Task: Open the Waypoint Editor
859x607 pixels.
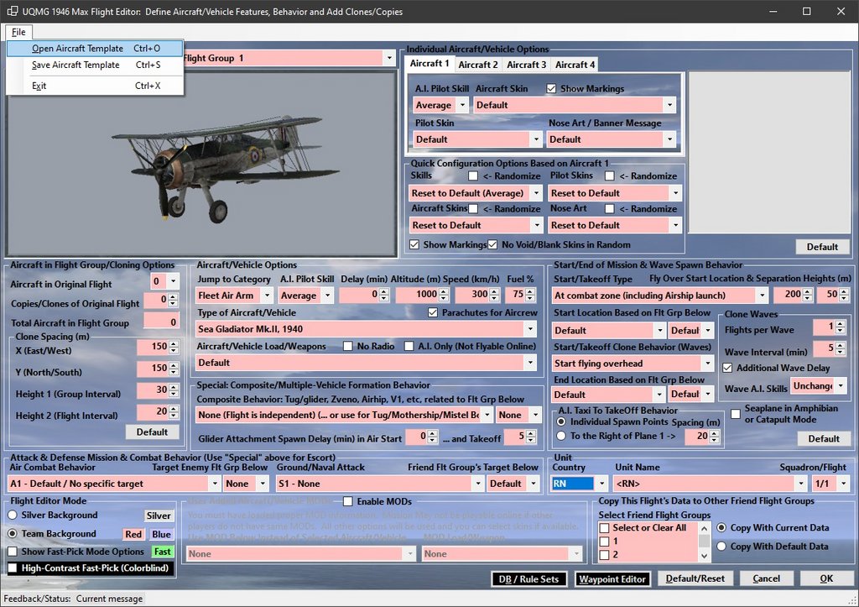Action: [612, 579]
